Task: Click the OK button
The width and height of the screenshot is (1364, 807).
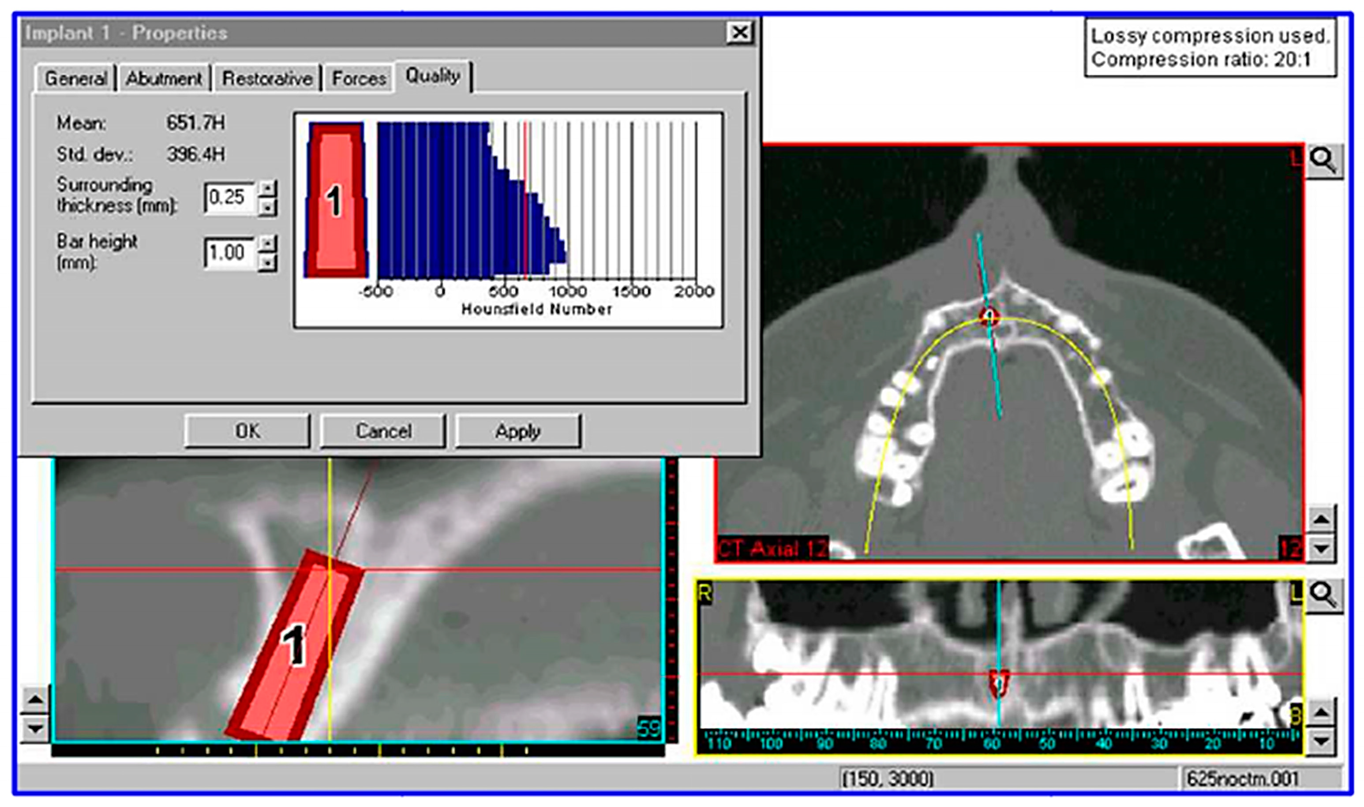Action: click(x=247, y=431)
